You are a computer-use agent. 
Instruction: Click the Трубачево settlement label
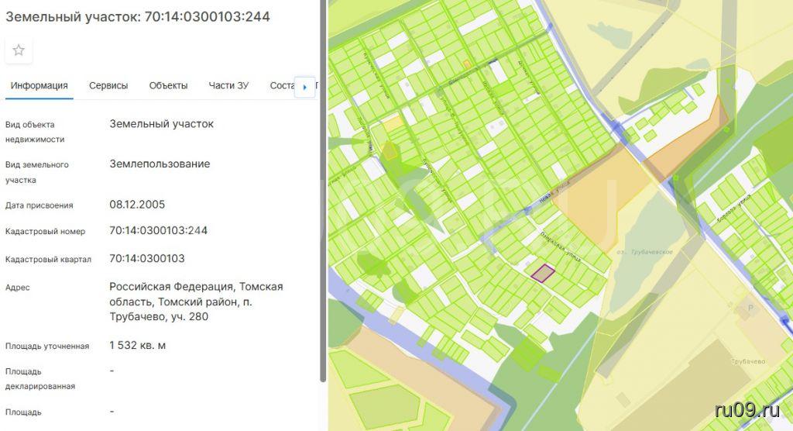coord(747,362)
